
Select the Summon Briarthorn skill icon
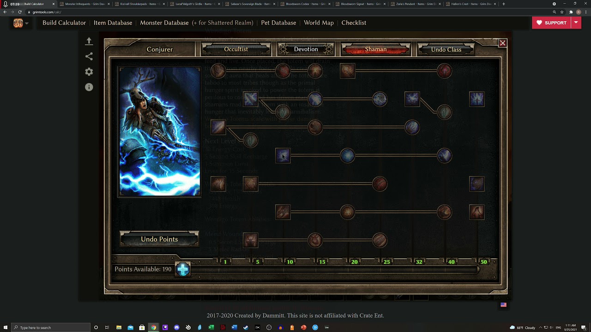point(283,212)
